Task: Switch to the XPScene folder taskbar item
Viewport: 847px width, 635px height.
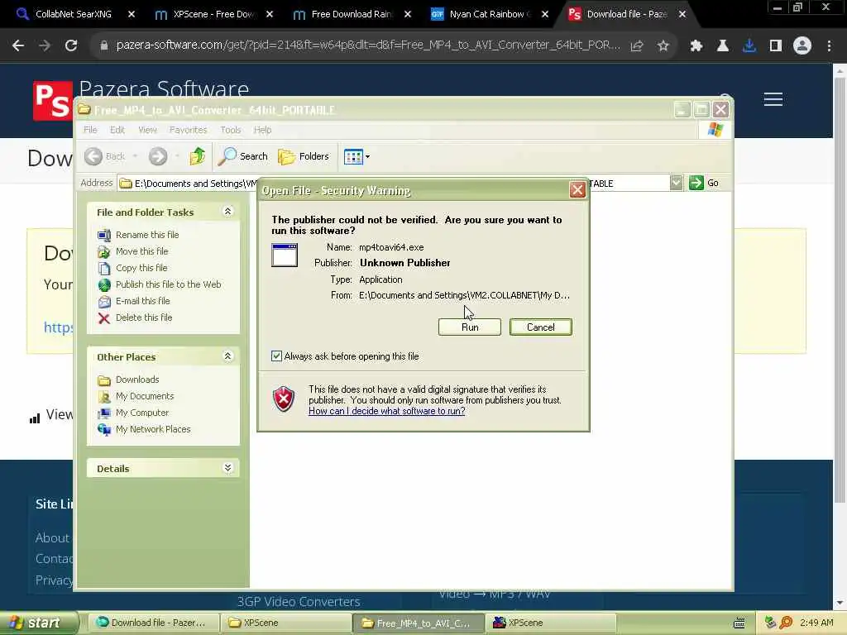Action: [x=285, y=623]
